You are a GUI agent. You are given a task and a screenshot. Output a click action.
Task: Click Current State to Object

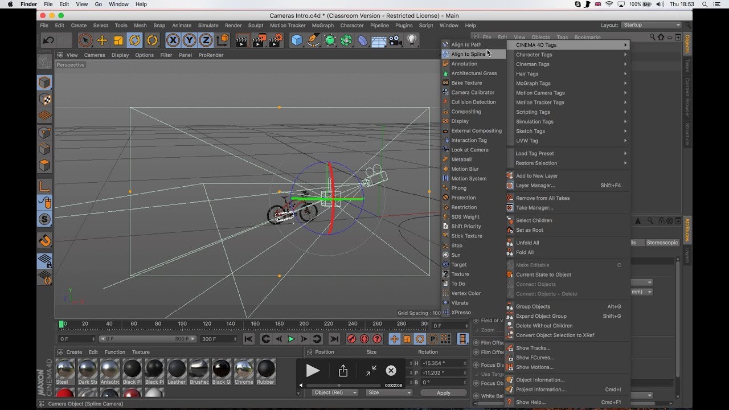coord(570,274)
